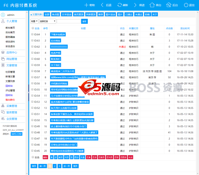Screen dimensions: 199x175
Task: Click the 点击数 column header
Action: [169, 28]
